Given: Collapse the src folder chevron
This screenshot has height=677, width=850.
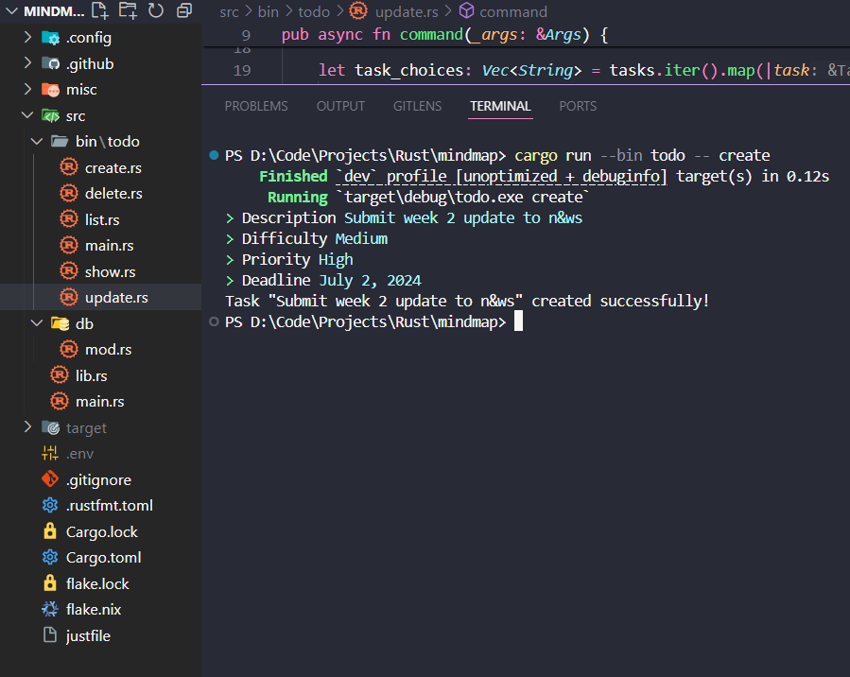Looking at the screenshot, I should point(27,115).
